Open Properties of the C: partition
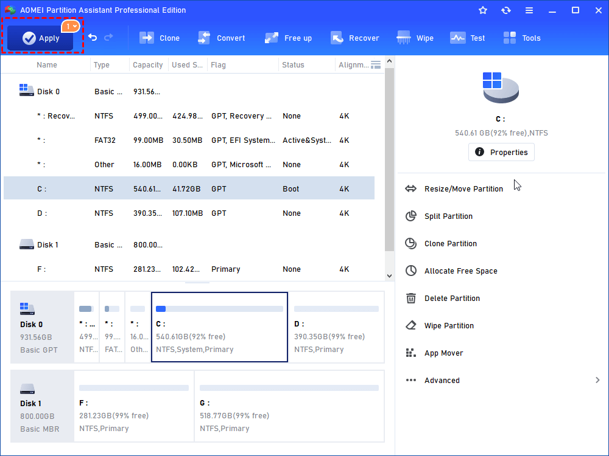The width and height of the screenshot is (609, 456). pyautogui.click(x=501, y=152)
